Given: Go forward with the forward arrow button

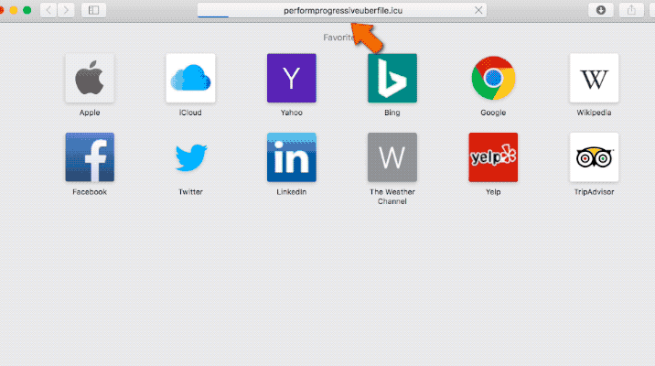Looking at the screenshot, I should click(66, 10).
